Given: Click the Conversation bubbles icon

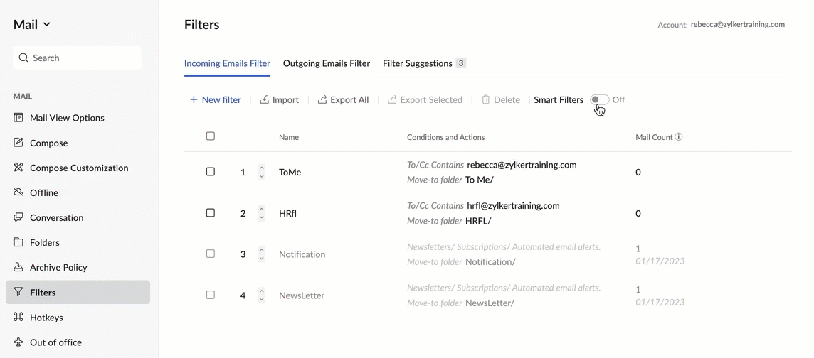Looking at the screenshot, I should [x=18, y=217].
